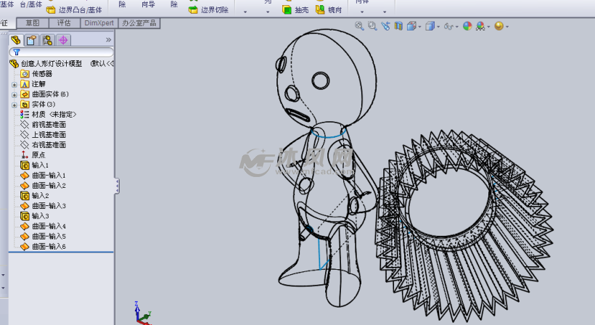Select the 曲面-输入5 feature
Screen dimensions: 595x325
coord(49,236)
